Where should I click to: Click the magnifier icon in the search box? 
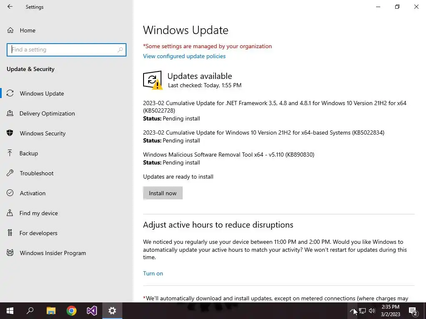coord(120,50)
